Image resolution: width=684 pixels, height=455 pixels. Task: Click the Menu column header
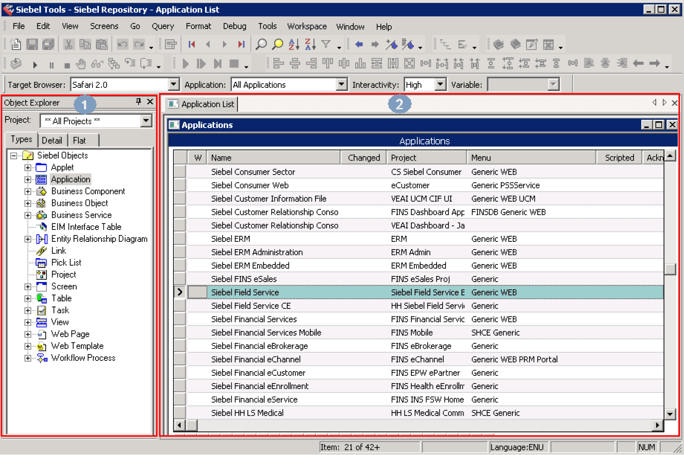[531, 158]
